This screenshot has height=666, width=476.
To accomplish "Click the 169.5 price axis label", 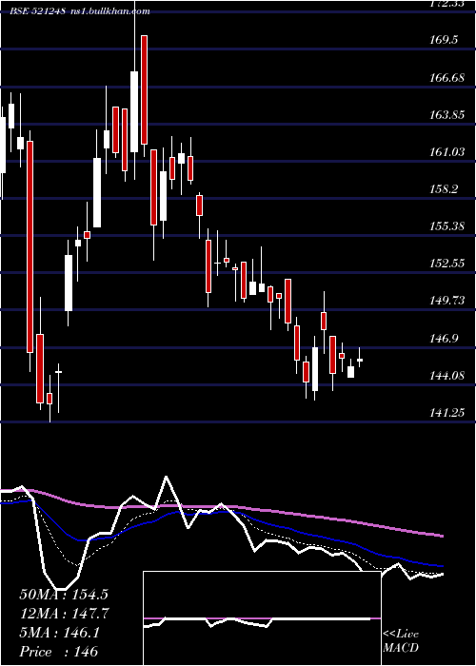I will coord(443,40).
